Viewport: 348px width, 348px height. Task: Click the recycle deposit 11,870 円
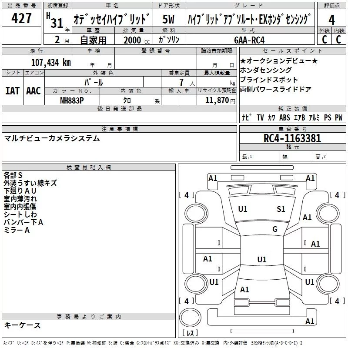220,100
